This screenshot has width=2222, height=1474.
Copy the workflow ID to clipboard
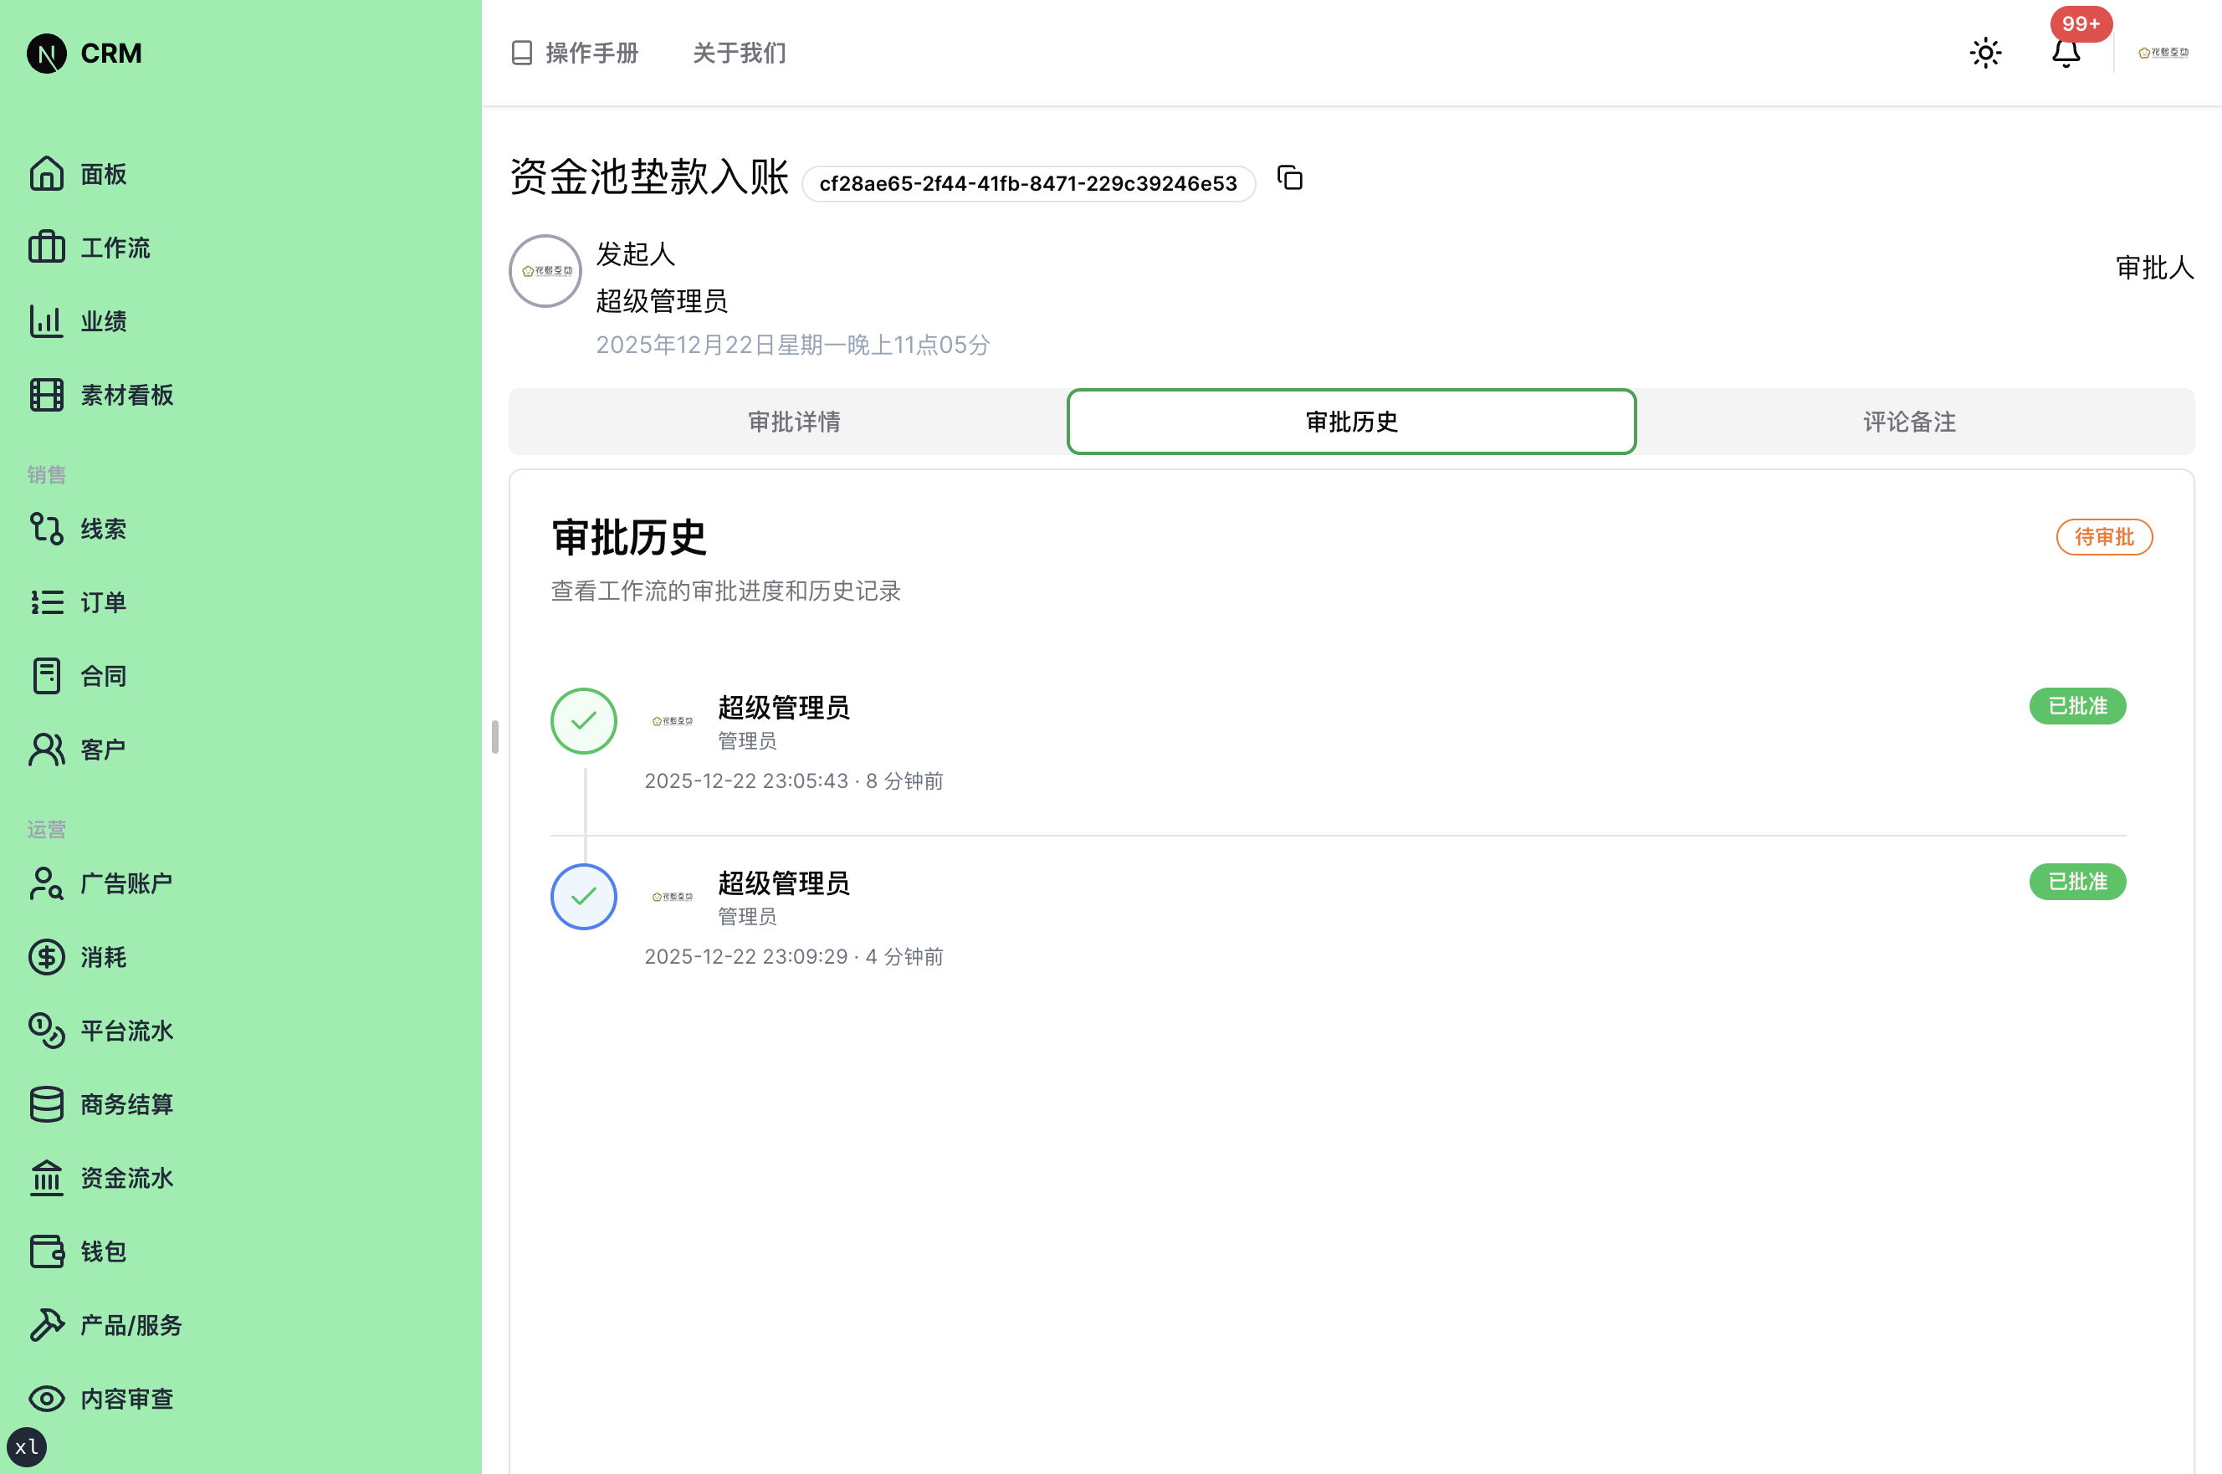click(x=1289, y=177)
